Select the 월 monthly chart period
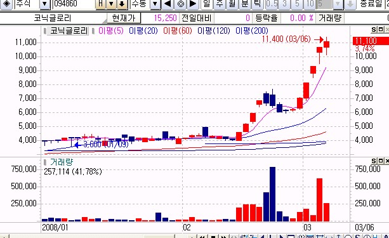Viewport: 389px width, 238px height. click(x=232, y=4)
